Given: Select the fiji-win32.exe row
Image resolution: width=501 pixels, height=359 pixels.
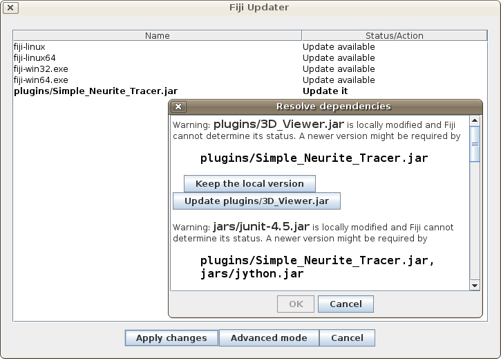Looking at the screenshot, I should (x=250, y=68).
